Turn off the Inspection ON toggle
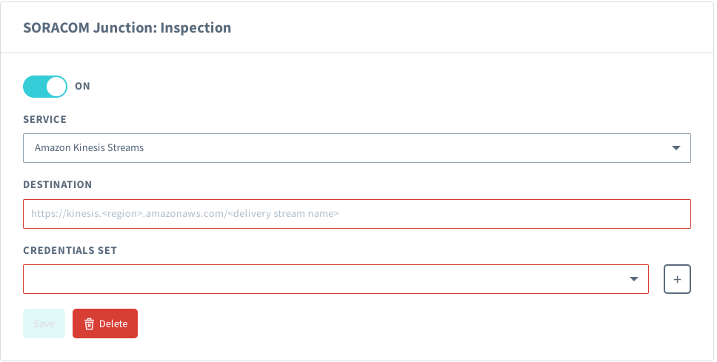This screenshot has height=362, width=717. [x=45, y=87]
